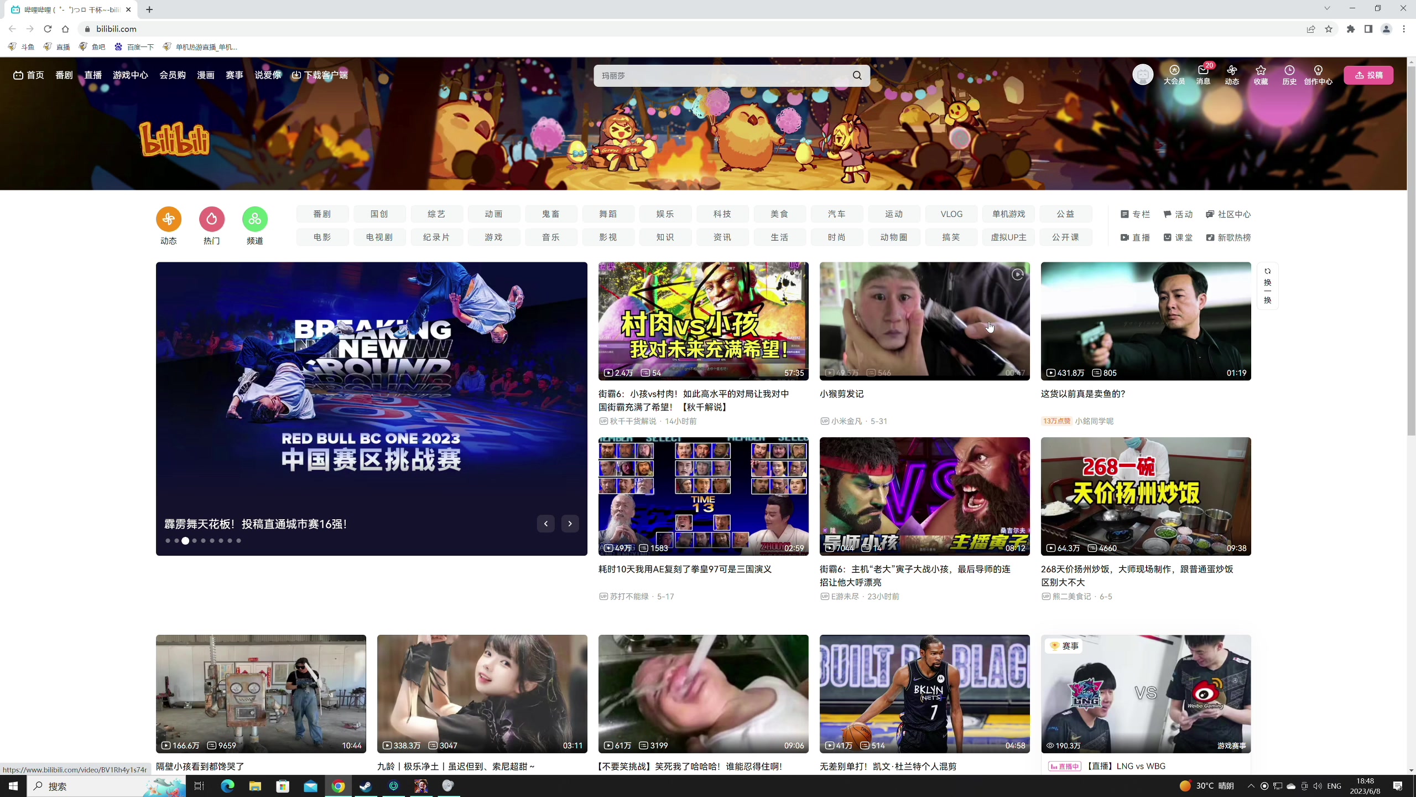The height and width of the screenshot is (797, 1416).
Task: Click the 动态 orange circle icon
Action: coord(169,219)
